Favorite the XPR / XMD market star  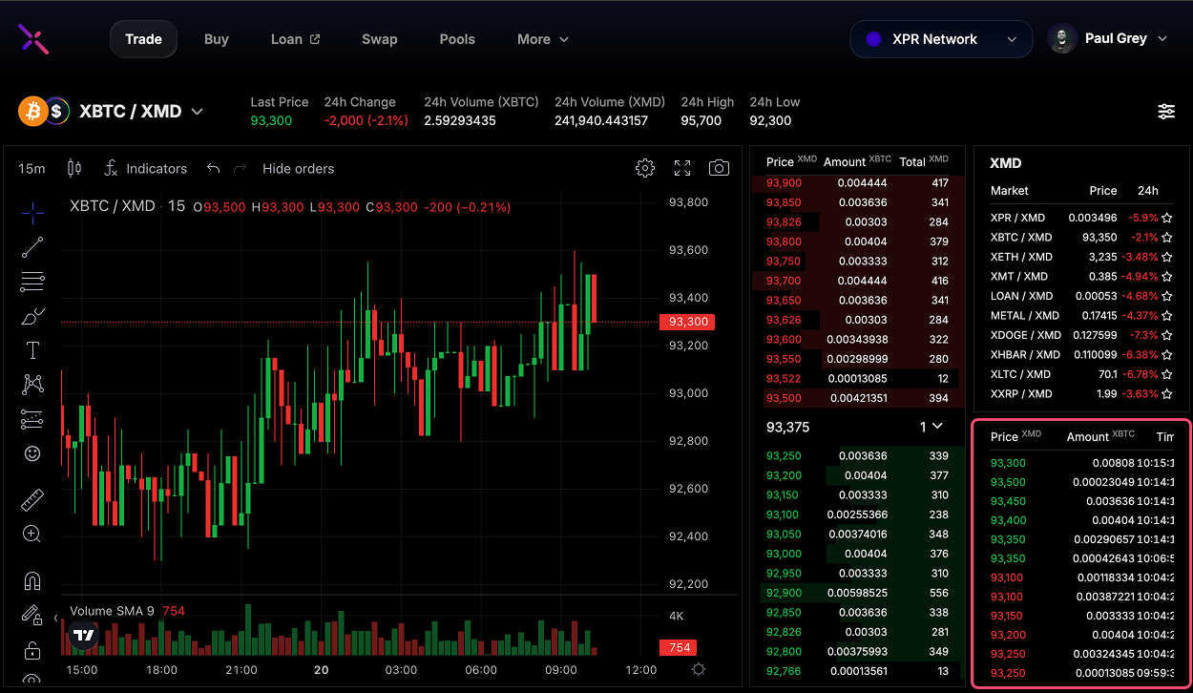1166,218
